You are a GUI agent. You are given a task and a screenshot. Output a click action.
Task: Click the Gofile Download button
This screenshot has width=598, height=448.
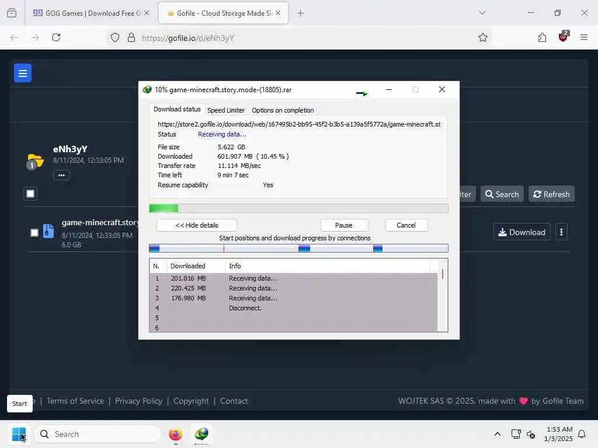521,232
